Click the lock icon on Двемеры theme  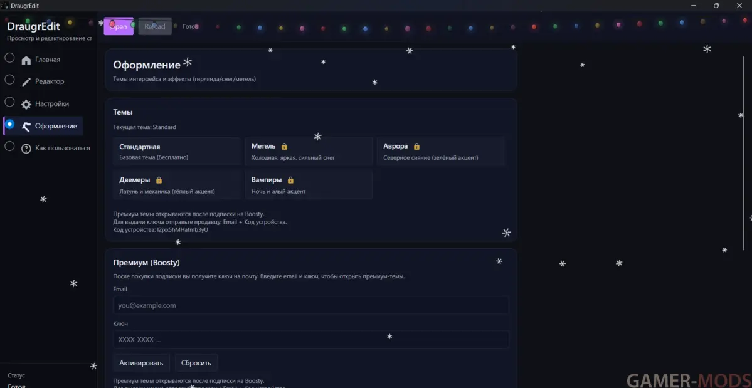(x=159, y=180)
